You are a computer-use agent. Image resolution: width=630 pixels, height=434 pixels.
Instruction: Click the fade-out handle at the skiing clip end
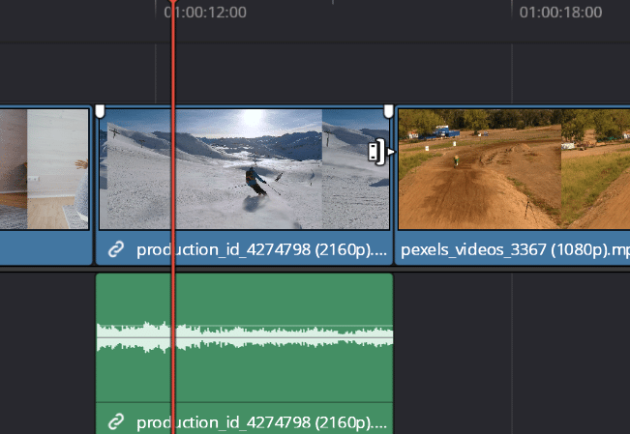388,111
